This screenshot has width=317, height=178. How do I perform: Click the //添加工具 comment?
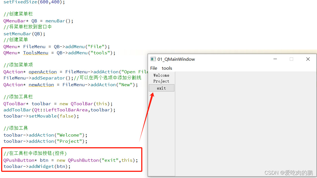click(16, 128)
